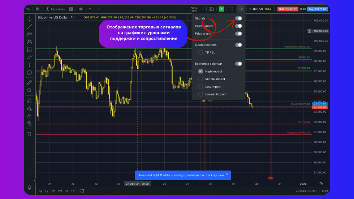Enter fullscreen chart mode
The width and height of the screenshot is (354, 199).
[232, 9]
